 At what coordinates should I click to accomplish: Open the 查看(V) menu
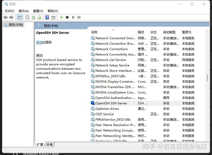tap(38, 11)
